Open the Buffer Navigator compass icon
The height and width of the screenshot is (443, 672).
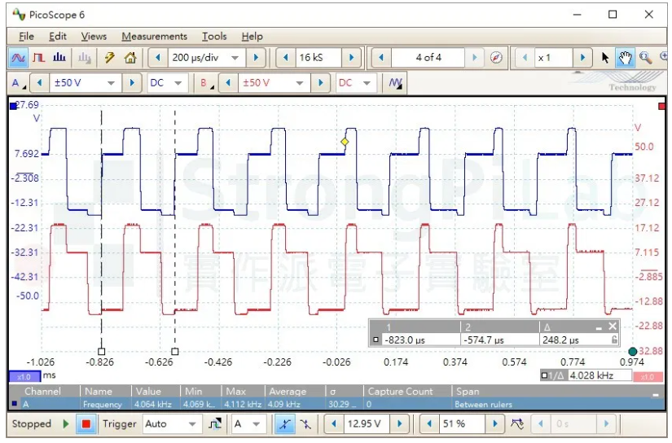496,57
